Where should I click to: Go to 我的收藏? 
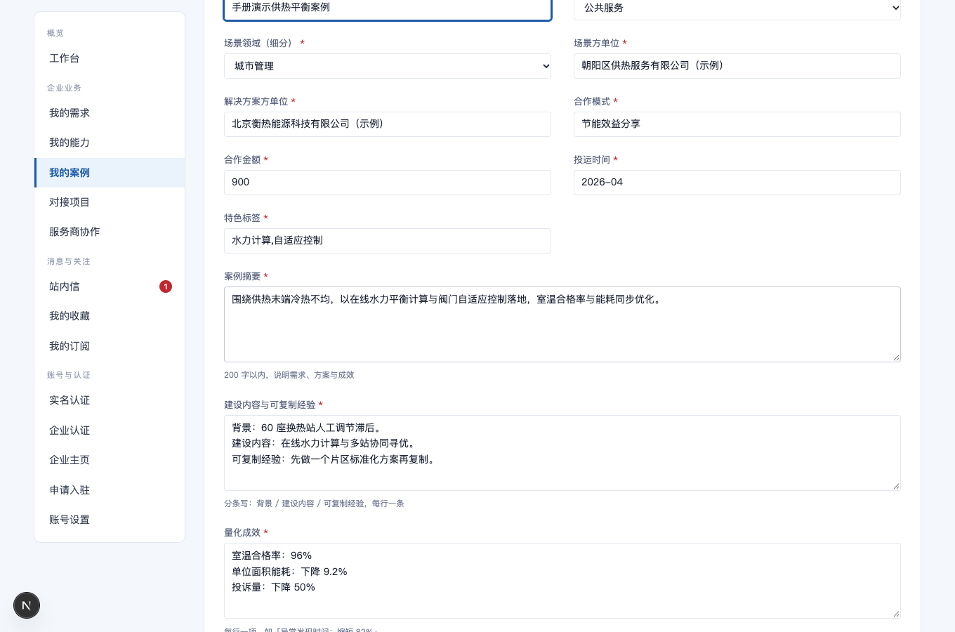pyautogui.click(x=110, y=316)
